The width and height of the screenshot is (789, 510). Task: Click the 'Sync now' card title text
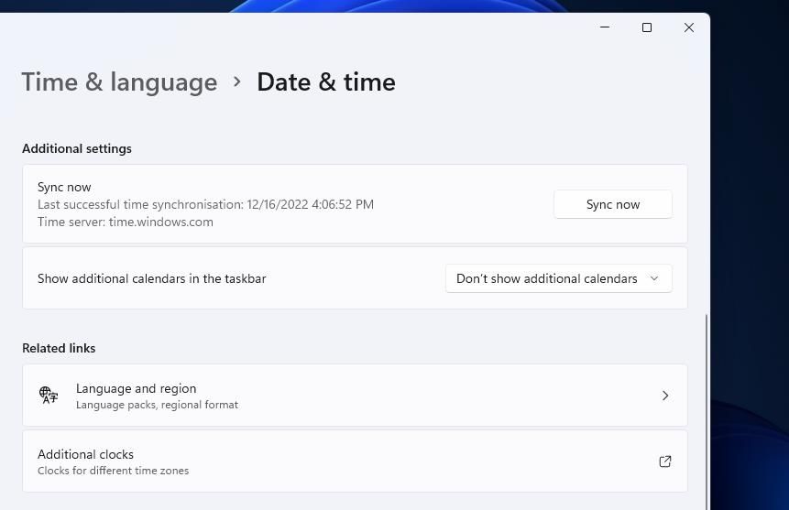click(64, 187)
